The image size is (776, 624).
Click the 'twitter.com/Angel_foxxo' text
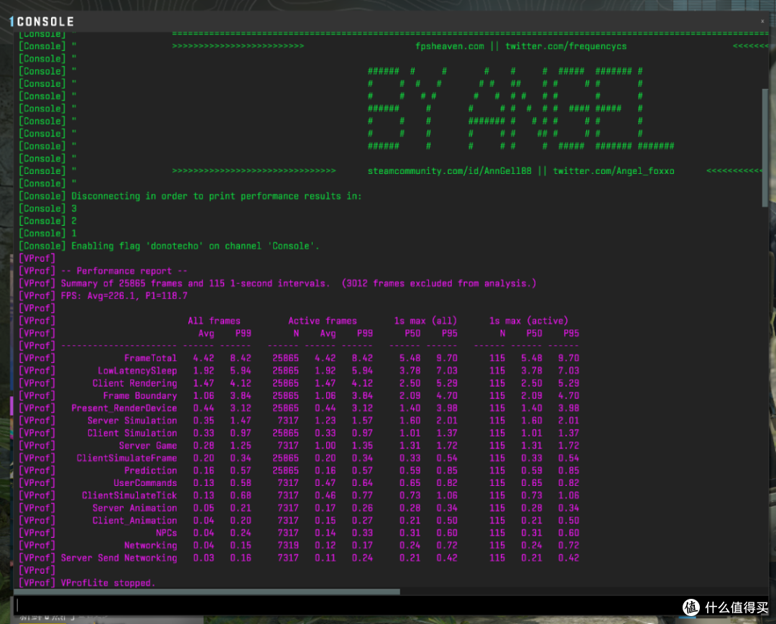[x=613, y=171]
